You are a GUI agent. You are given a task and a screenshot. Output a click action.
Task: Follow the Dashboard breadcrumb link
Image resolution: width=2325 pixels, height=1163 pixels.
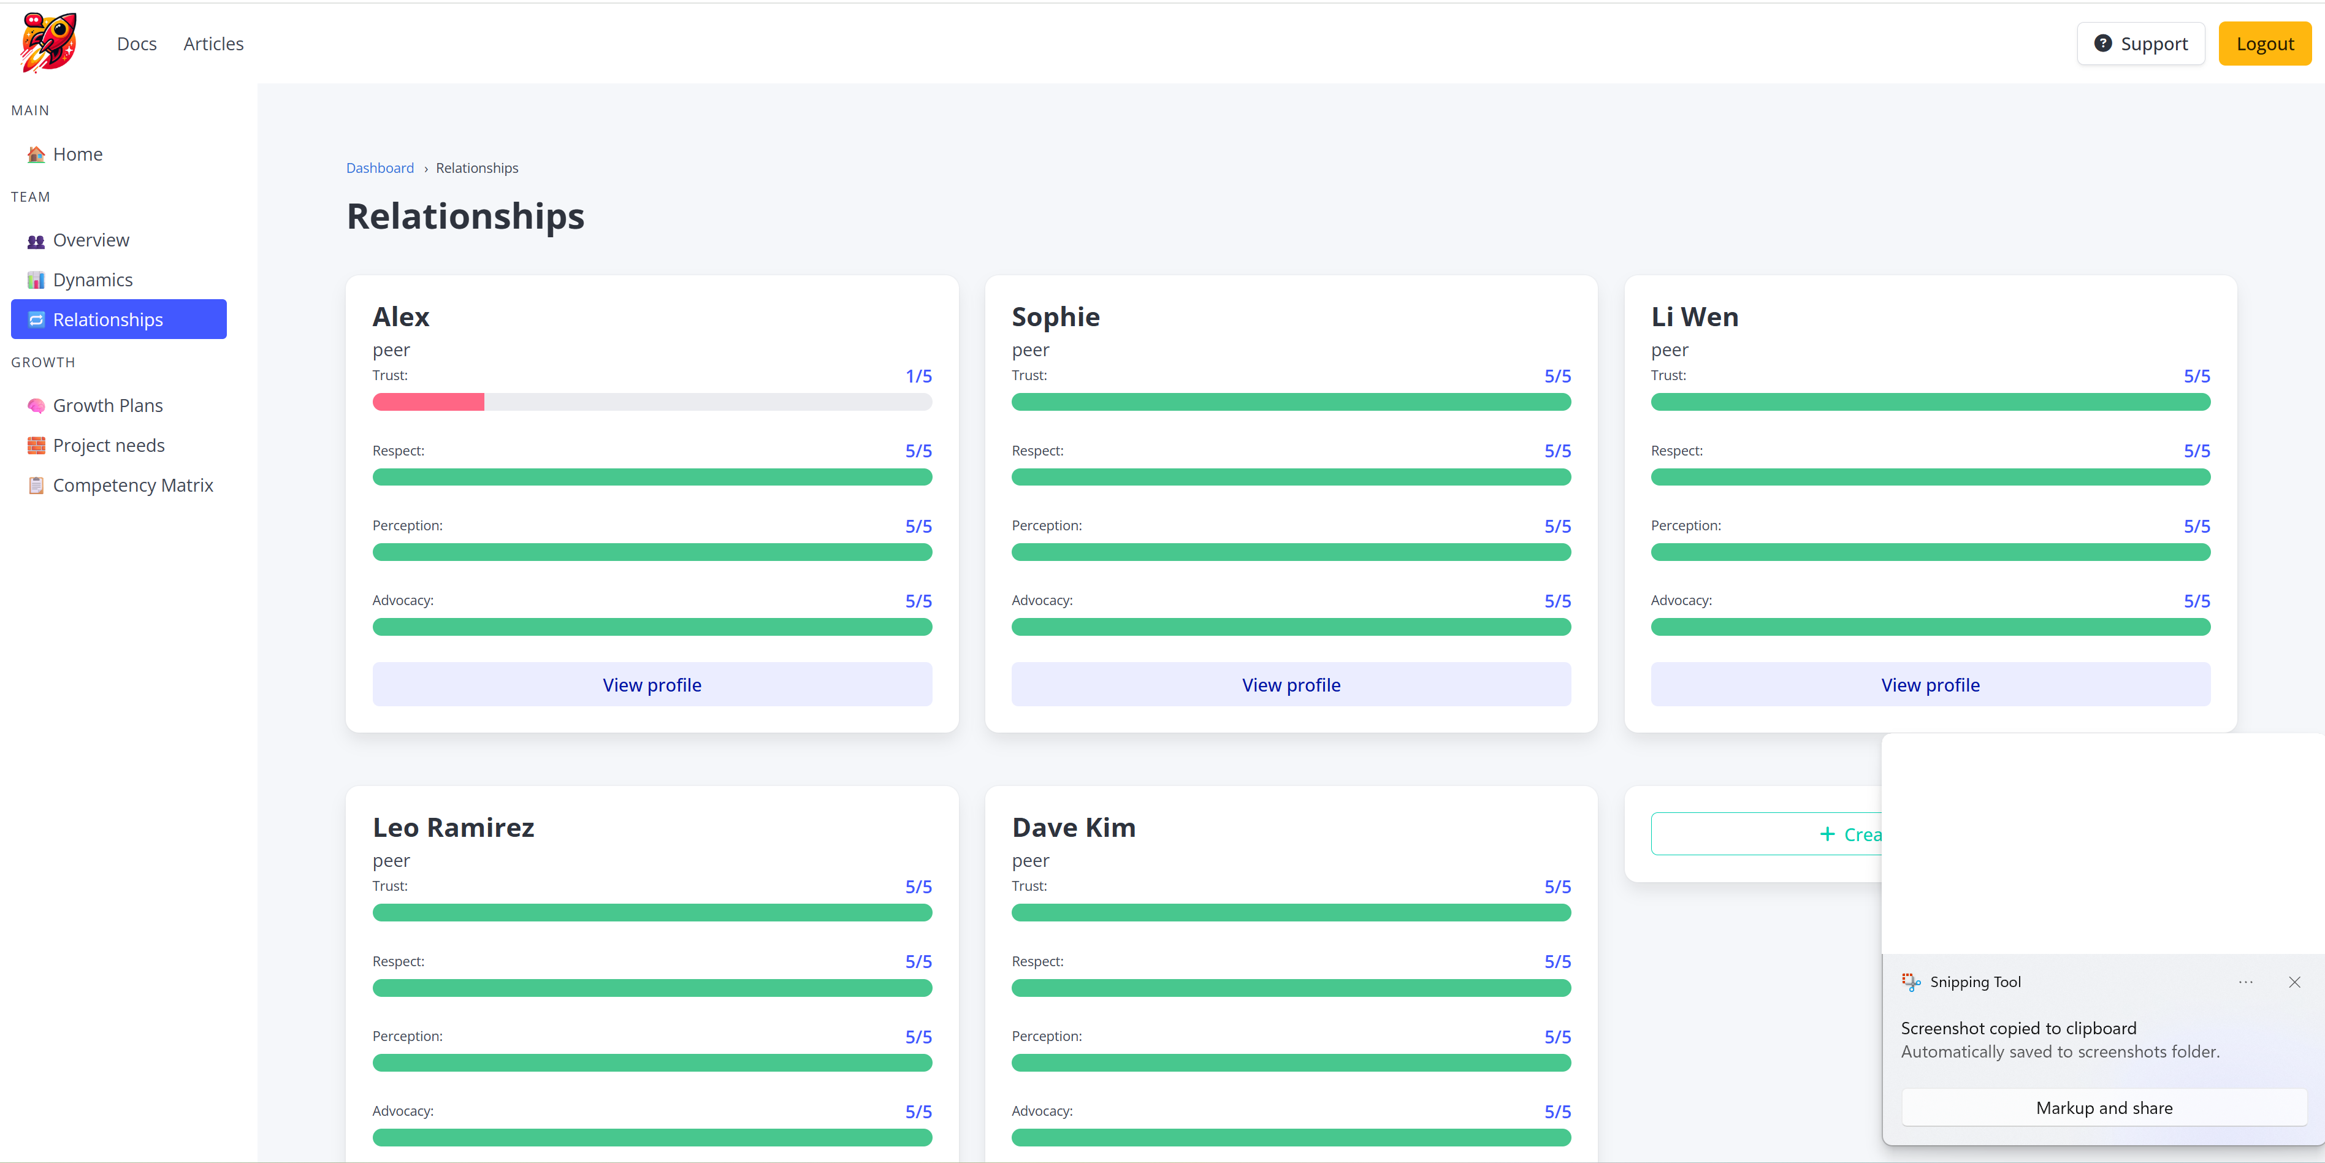tap(380, 168)
